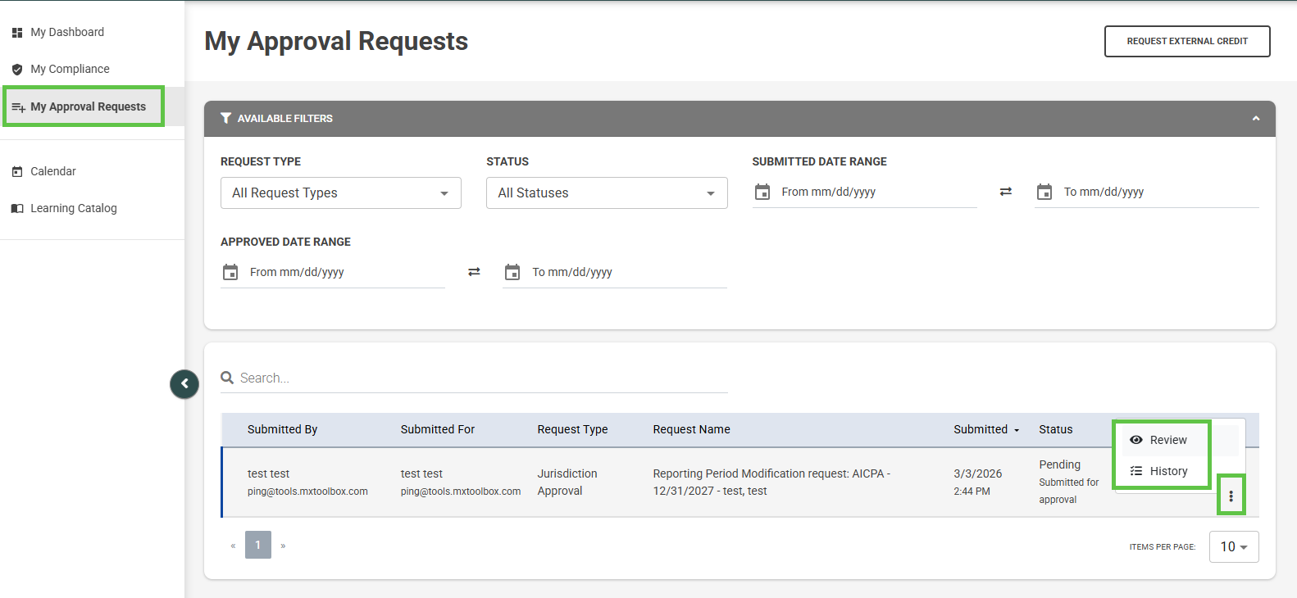
Task: Change items per page dropdown
Action: pyautogui.click(x=1233, y=546)
